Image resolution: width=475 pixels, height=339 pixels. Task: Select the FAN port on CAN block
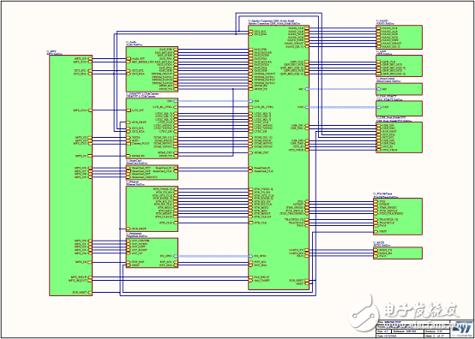pos(378,107)
